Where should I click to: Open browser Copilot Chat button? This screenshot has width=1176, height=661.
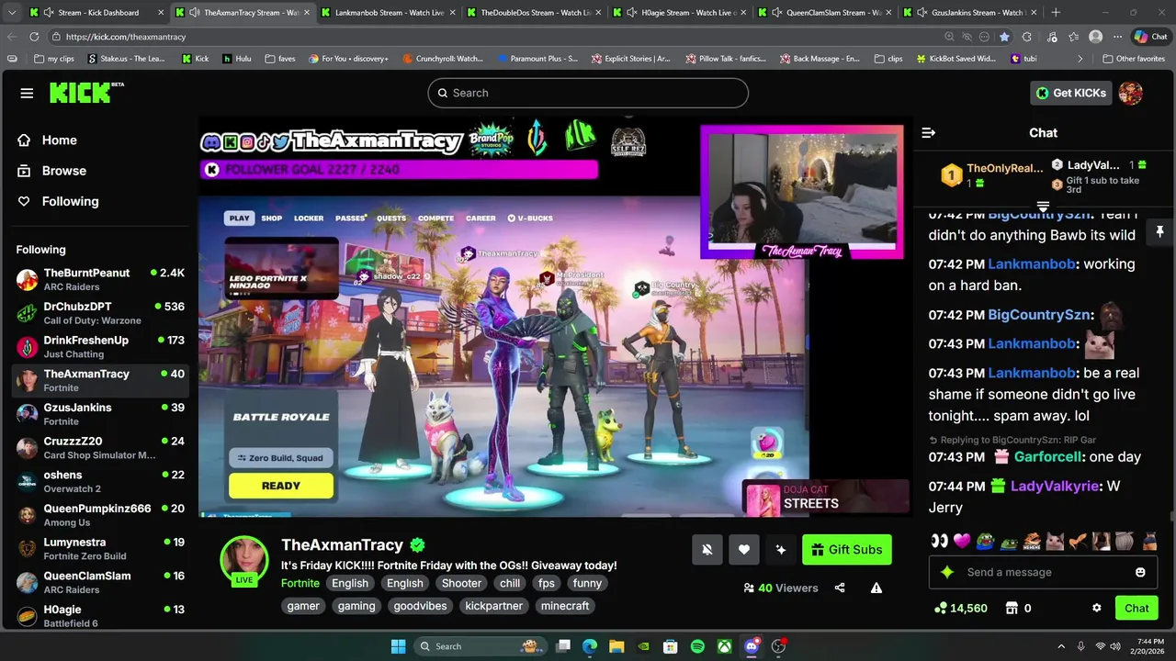(1150, 37)
